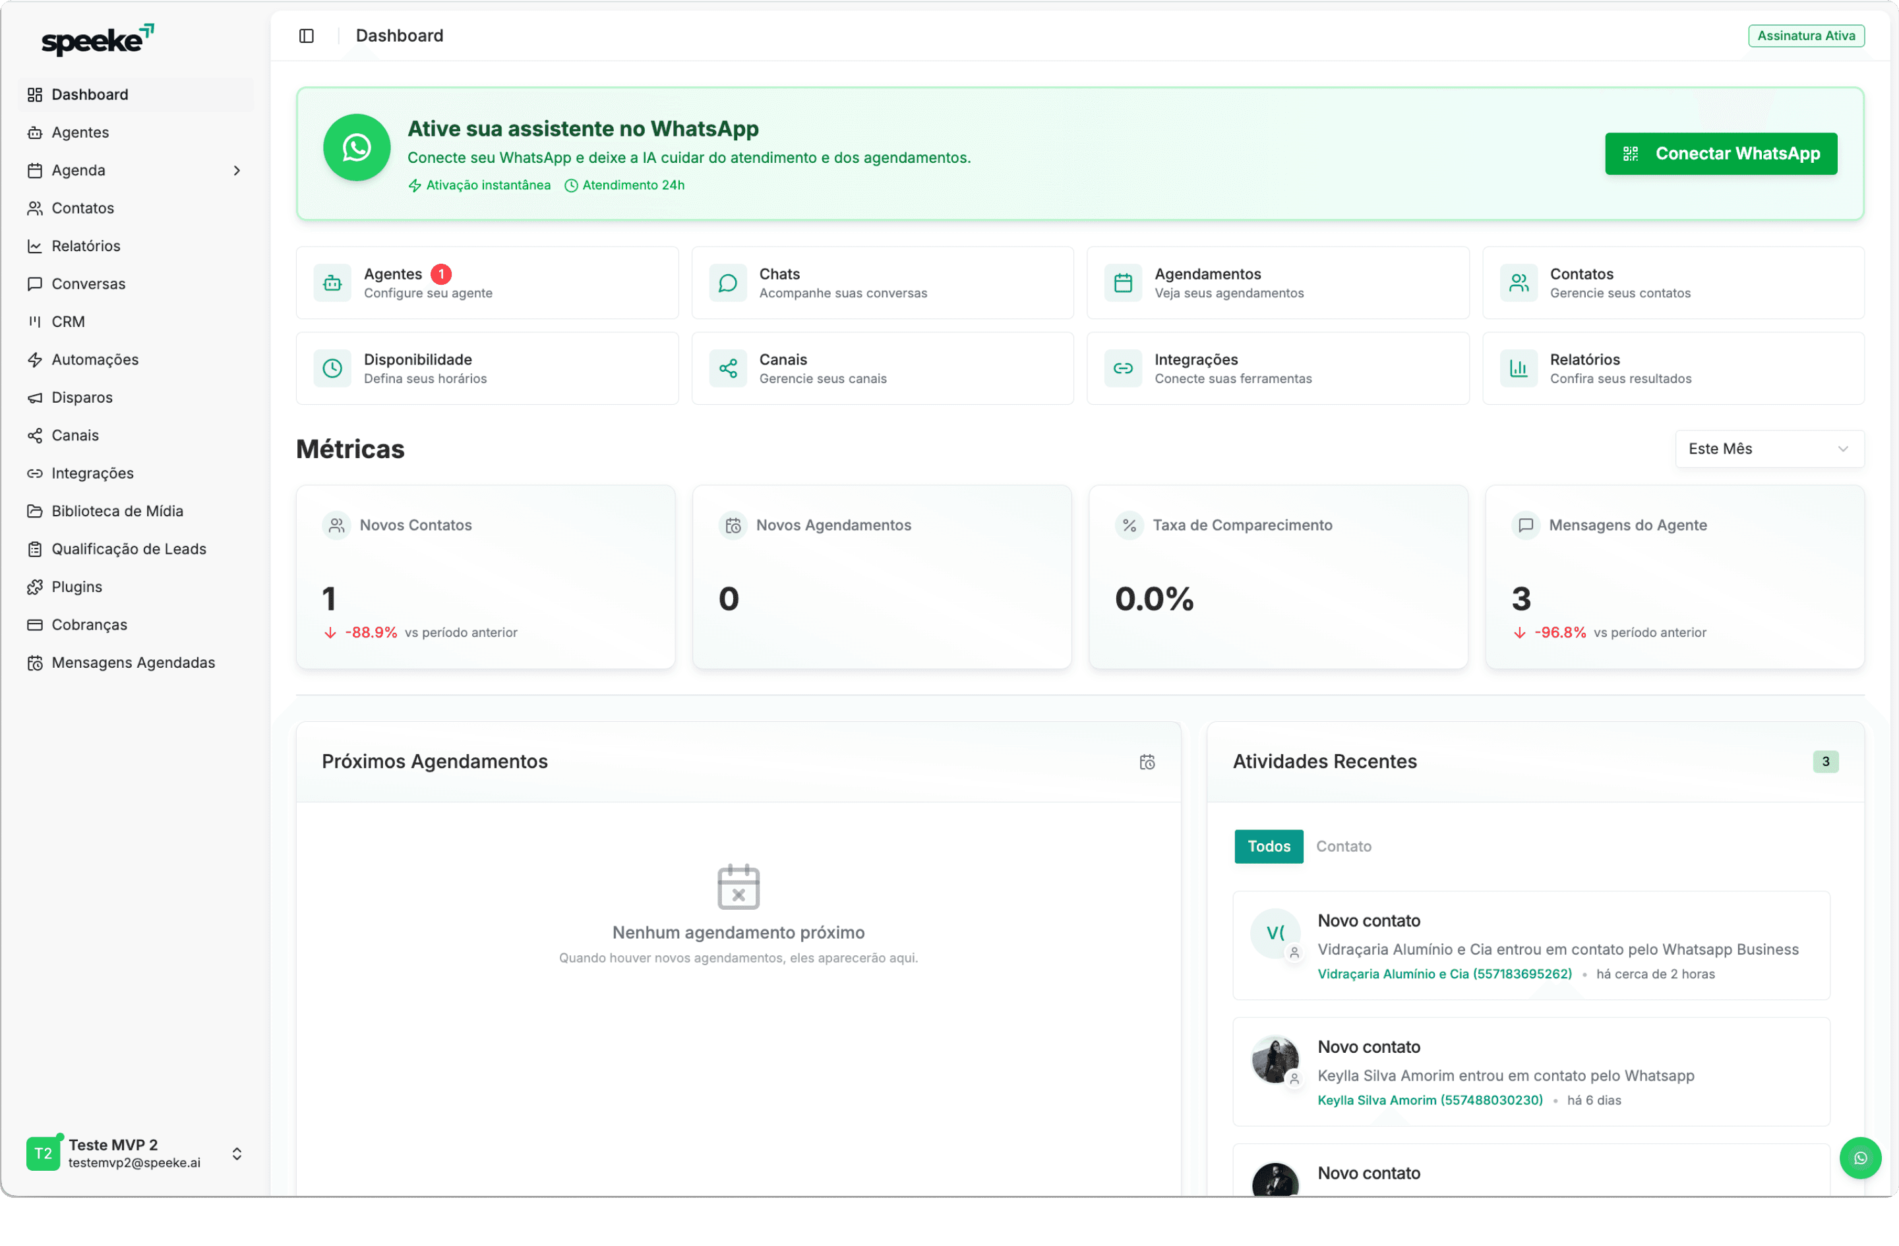Click the Dashboard page title in header
1899x1246 pixels.
[399, 36]
